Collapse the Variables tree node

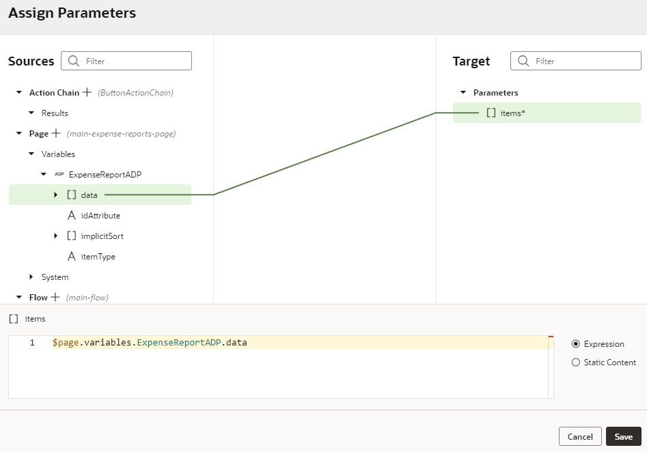pyautogui.click(x=31, y=154)
